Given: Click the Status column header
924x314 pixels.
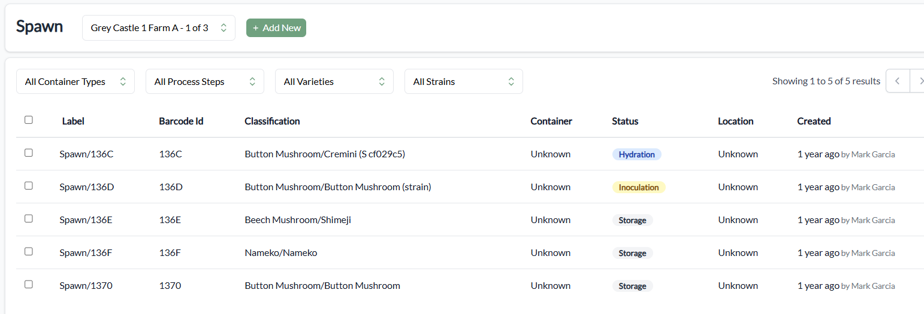Looking at the screenshot, I should pos(625,121).
